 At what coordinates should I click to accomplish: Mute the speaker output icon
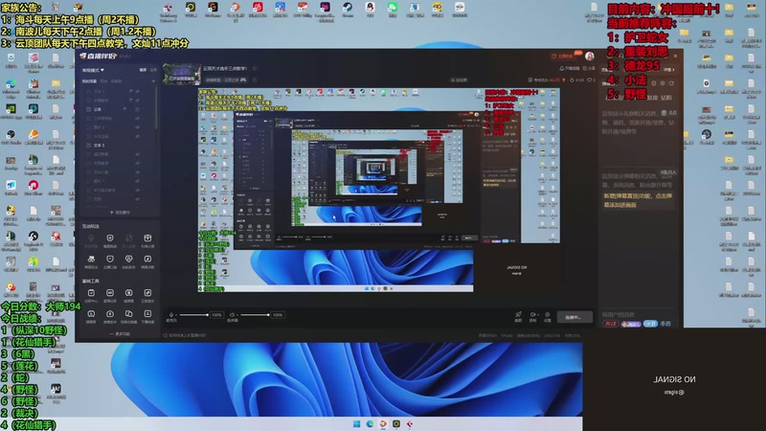tap(232, 315)
